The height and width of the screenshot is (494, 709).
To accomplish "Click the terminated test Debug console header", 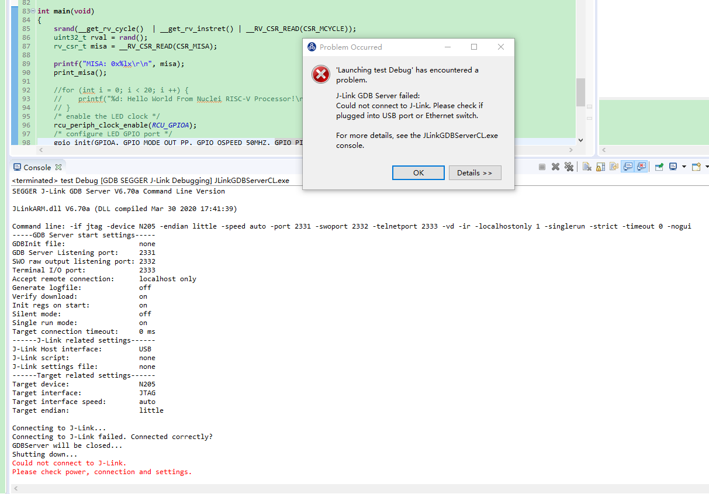I will tap(151, 181).
